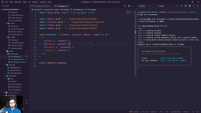Open globalStyles.jsx in the explorer
Viewport: 201px width, 113px height.
tap(15, 68)
